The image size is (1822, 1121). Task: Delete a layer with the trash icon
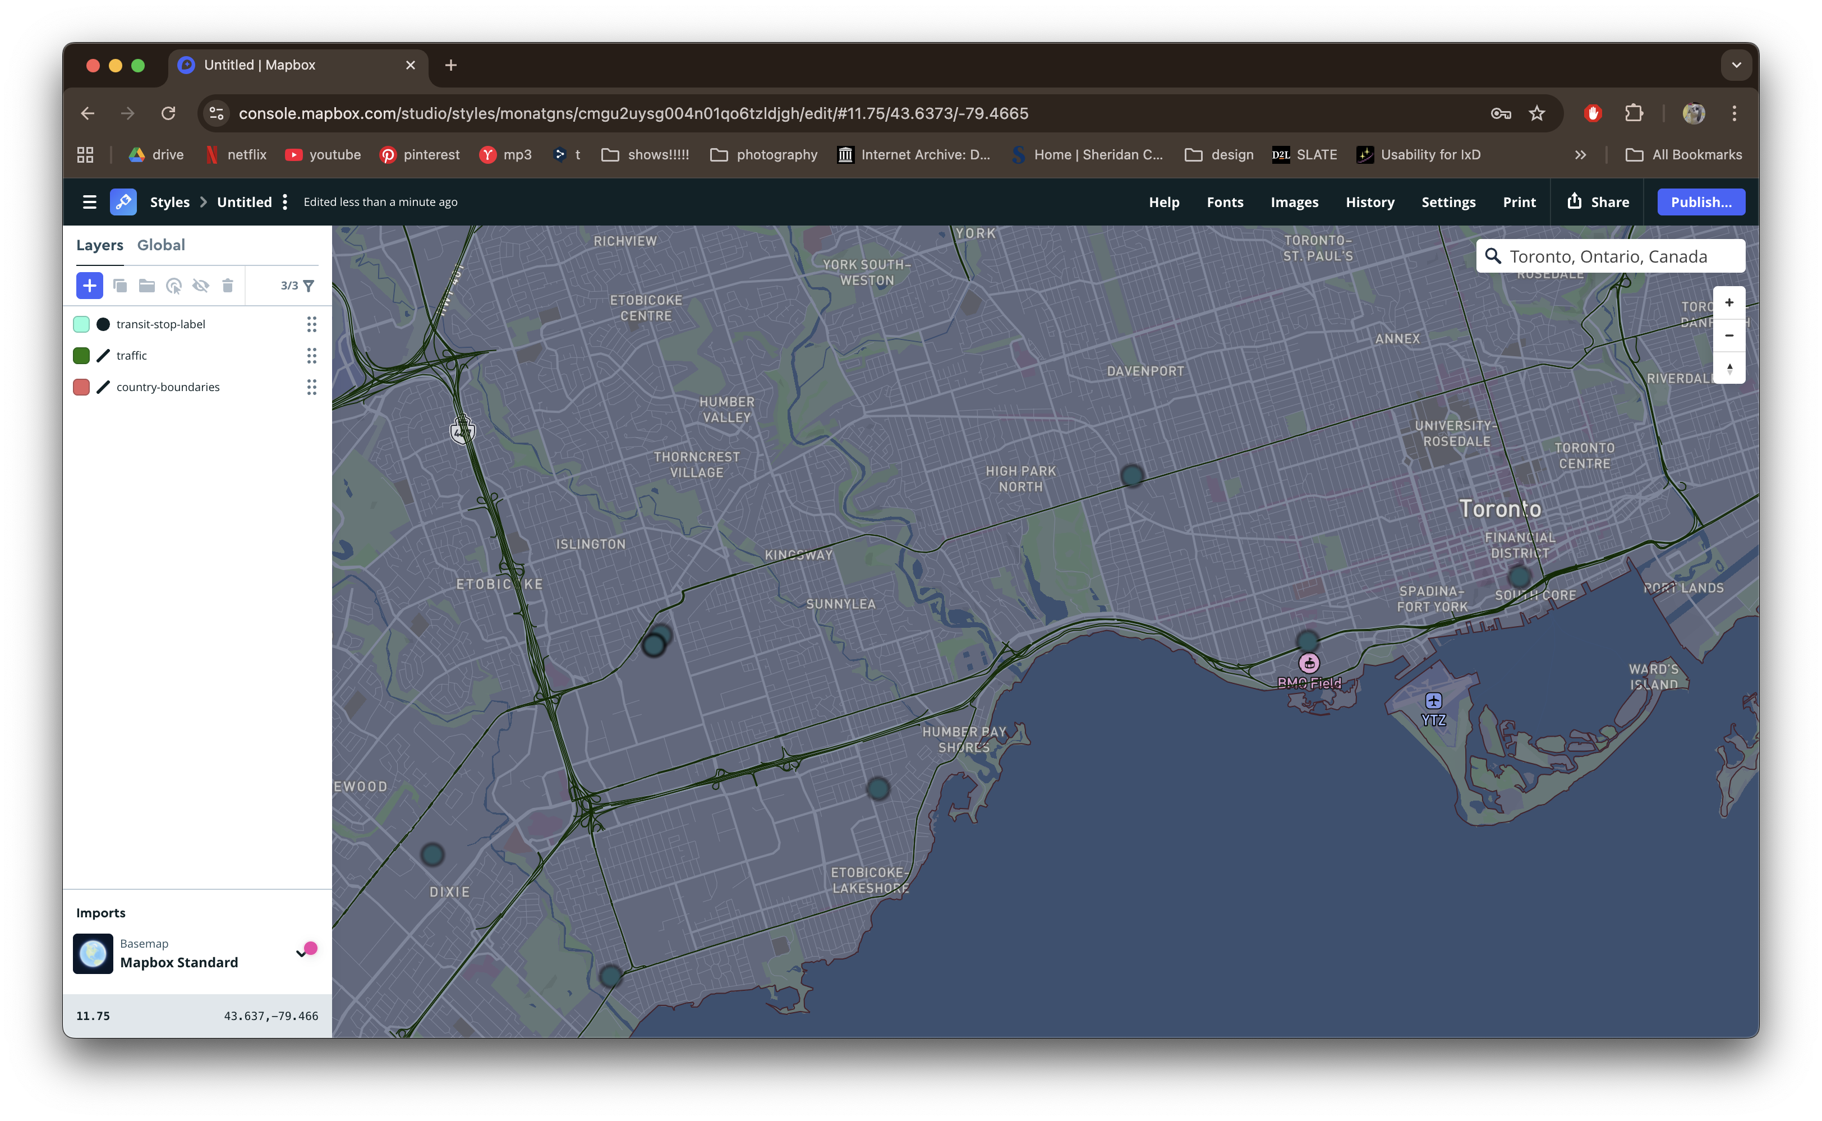click(x=228, y=286)
